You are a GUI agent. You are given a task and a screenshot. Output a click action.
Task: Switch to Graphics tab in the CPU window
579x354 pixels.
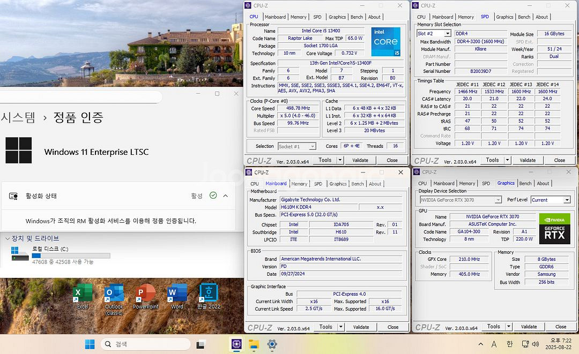tap(337, 17)
